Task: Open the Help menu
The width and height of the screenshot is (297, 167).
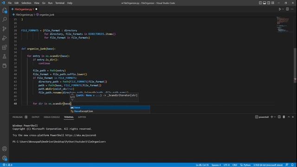Action: [70, 3]
